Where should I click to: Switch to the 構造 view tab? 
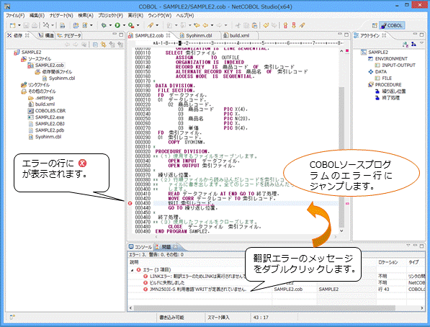pos(46,35)
